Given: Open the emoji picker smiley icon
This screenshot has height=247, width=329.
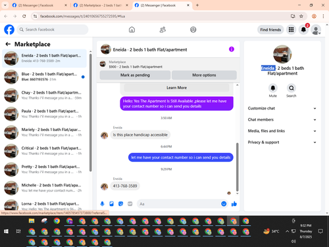Looking at the screenshot, I should coord(224,204).
